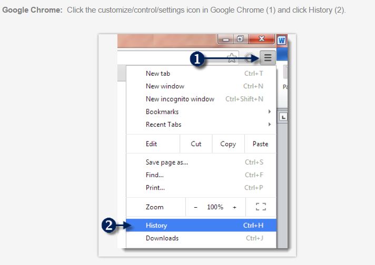This screenshot has width=375, height=265.
Task: Click the Ctrl+J shortcut text
Action: (254, 238)
